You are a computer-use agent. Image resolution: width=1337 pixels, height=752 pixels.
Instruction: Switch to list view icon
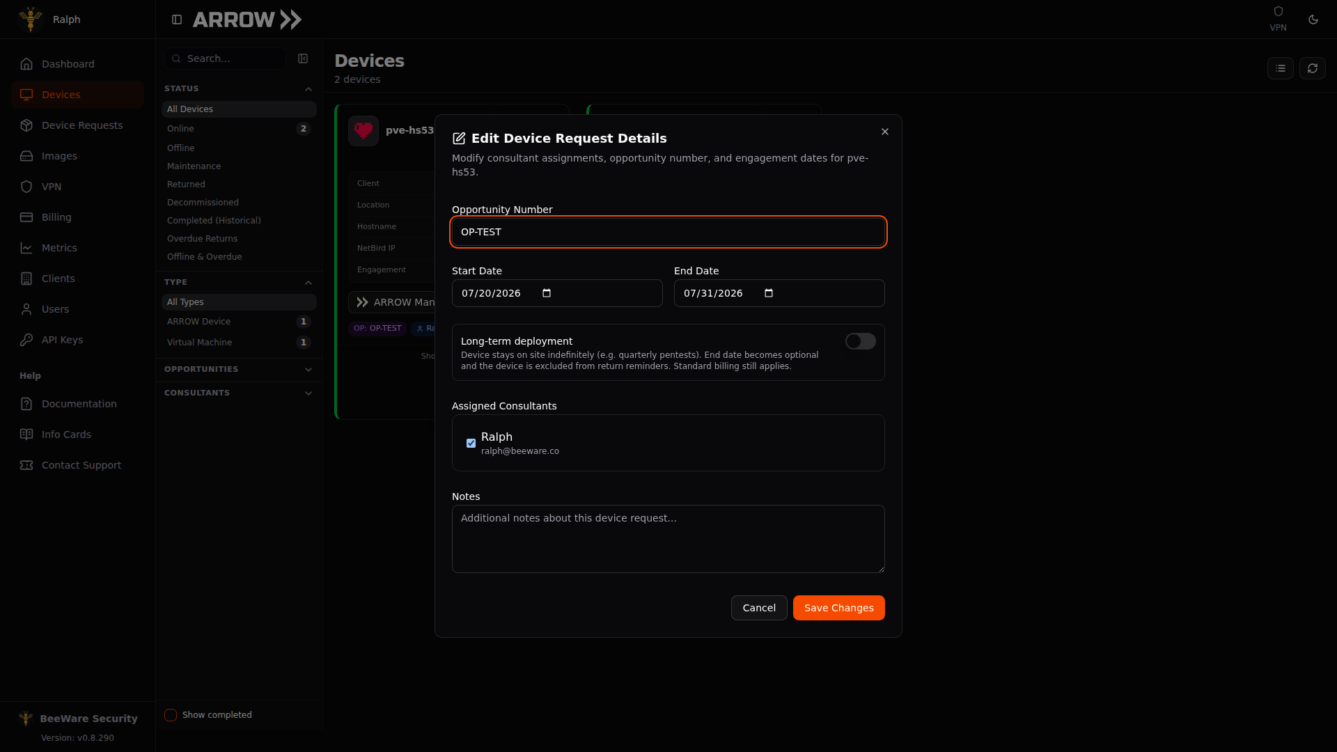pyautogui.click(x=1281, y=68)
